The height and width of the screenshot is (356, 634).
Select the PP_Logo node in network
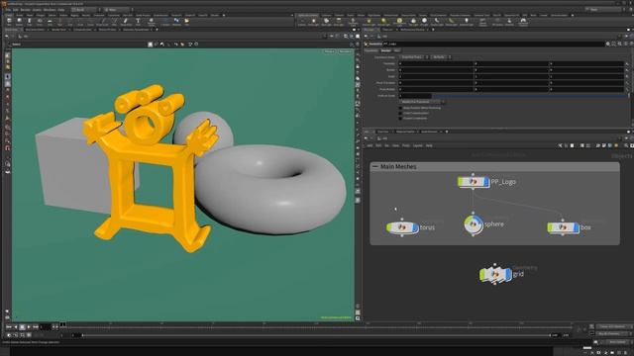(x=474, y=182)
